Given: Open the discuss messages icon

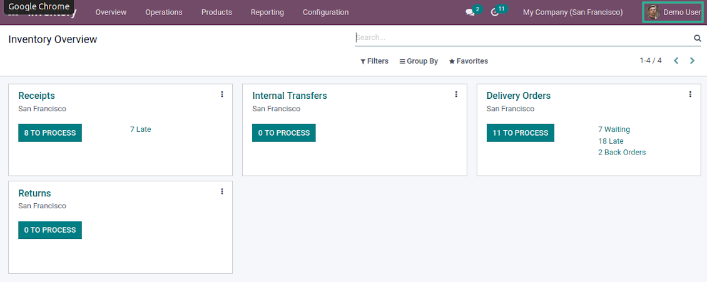Looking at the screenshot, I should pyautogui.click(x=470, y=13).
